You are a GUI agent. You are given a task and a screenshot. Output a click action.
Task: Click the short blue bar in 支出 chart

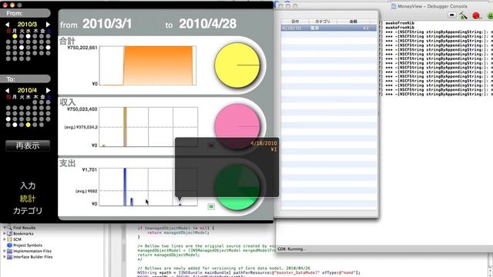pos(132,202)
